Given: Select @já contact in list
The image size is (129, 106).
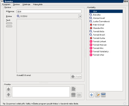Looking at the screenshot, I should [106, 11].
